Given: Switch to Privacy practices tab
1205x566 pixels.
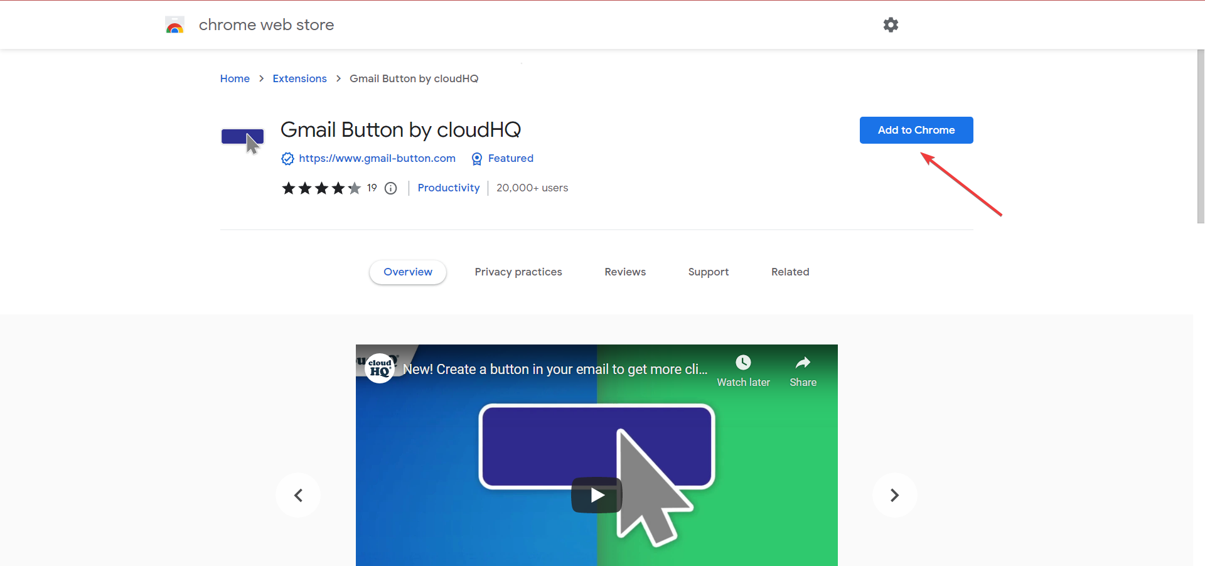Looking at the screenshot, I should click(x=518, y=272).
